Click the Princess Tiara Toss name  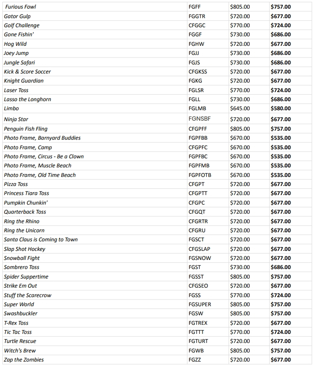[x=27, y=193]
